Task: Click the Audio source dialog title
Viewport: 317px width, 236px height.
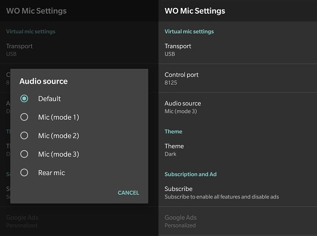Action: point(43,81)
